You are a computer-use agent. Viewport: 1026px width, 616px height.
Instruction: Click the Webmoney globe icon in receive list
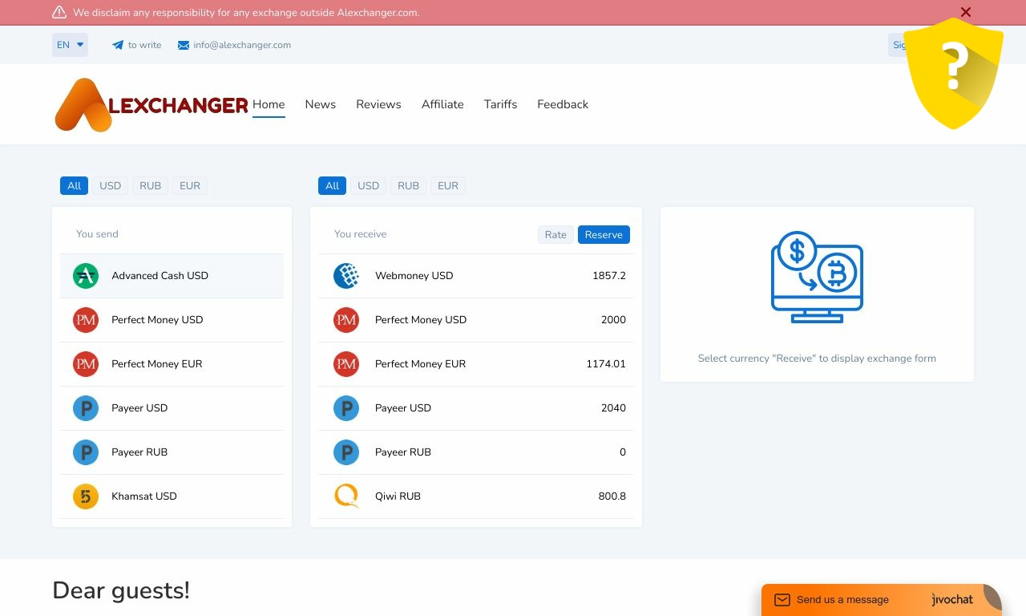pyautogui.click(x=346, y=276)
